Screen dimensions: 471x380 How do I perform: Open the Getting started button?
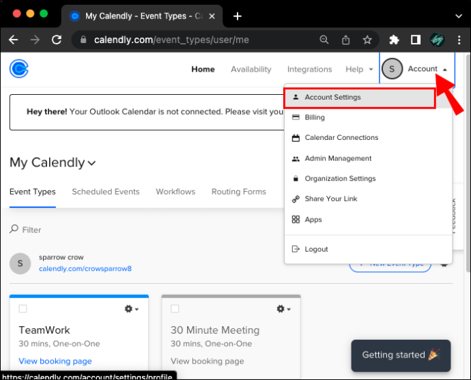coord(401,355)
